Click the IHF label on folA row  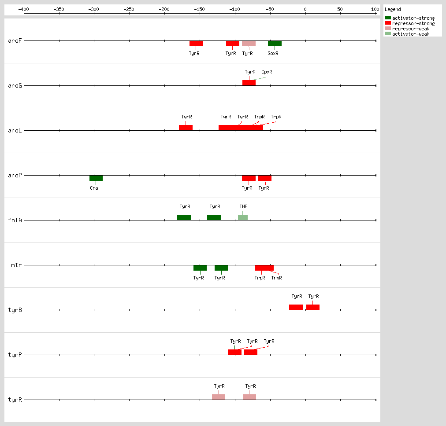point(243,206)
